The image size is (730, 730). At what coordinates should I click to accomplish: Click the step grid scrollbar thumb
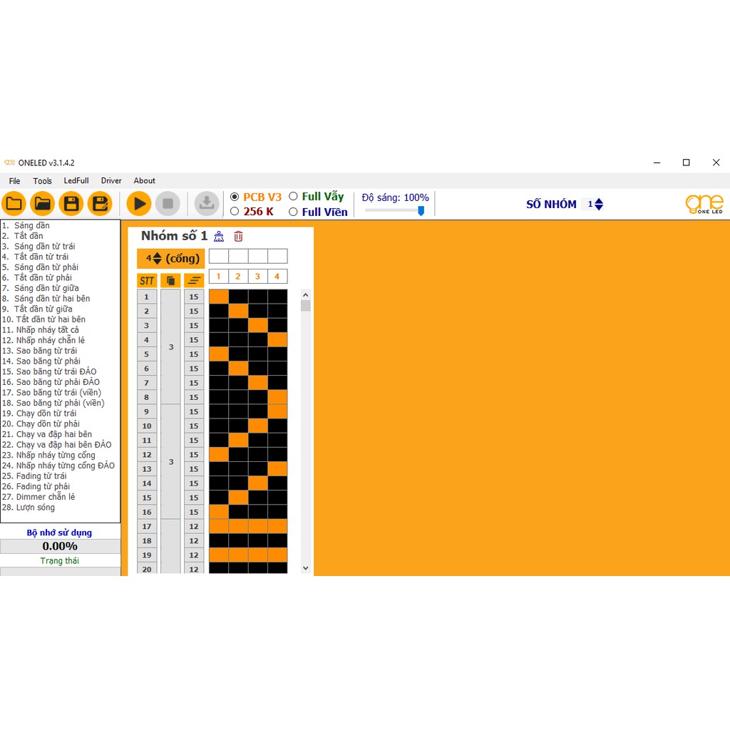click(x=305, y=306)
